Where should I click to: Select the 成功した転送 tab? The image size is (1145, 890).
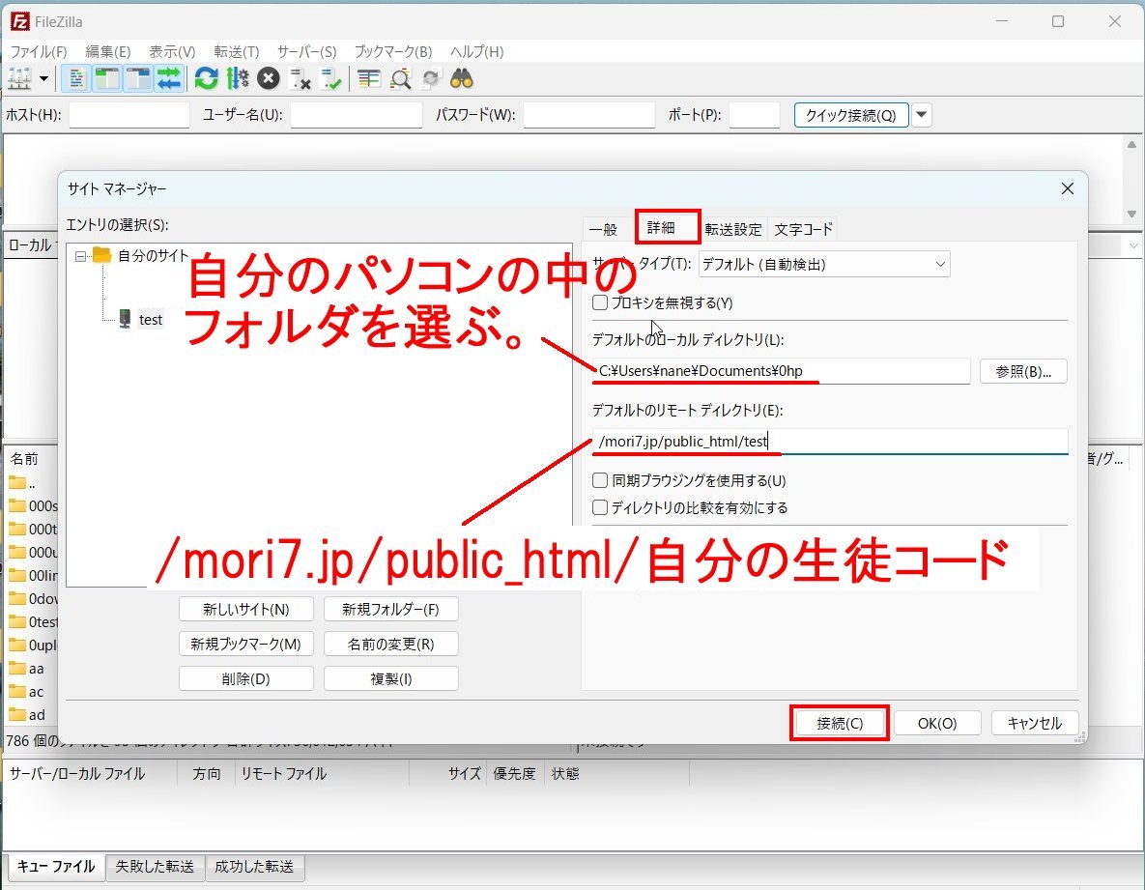254,867
